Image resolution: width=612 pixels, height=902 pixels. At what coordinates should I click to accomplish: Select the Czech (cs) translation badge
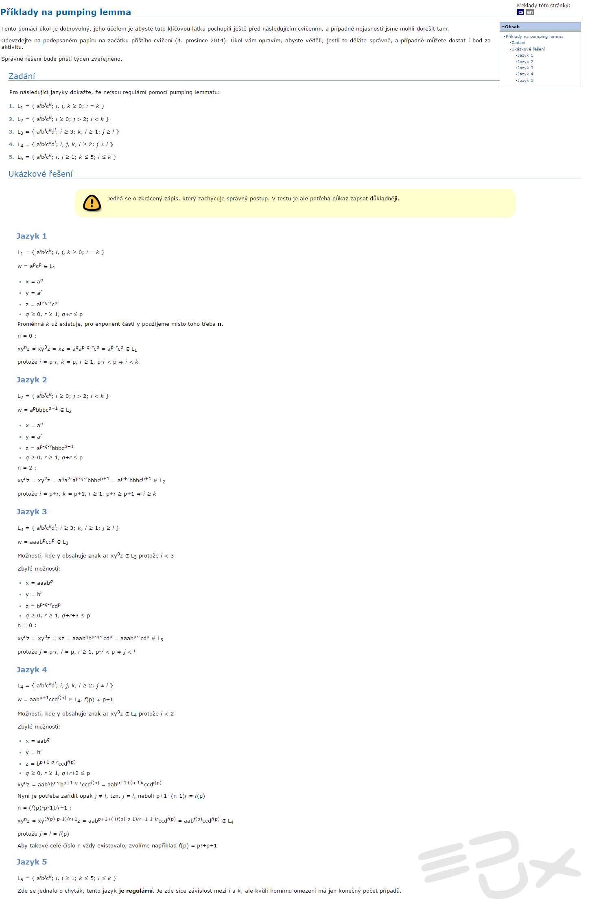tap(520, 12)
